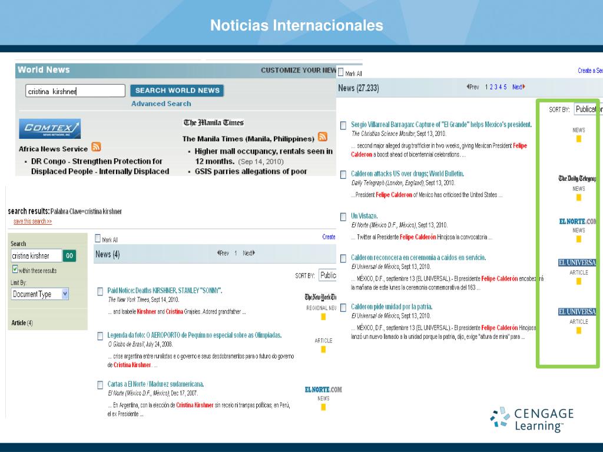Click The Manila Times masthead logo
This screenshot has width=603, height=452.
(x=213, y=122)
